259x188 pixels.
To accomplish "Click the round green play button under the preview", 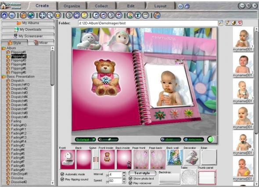I will (x=210, y=139).
